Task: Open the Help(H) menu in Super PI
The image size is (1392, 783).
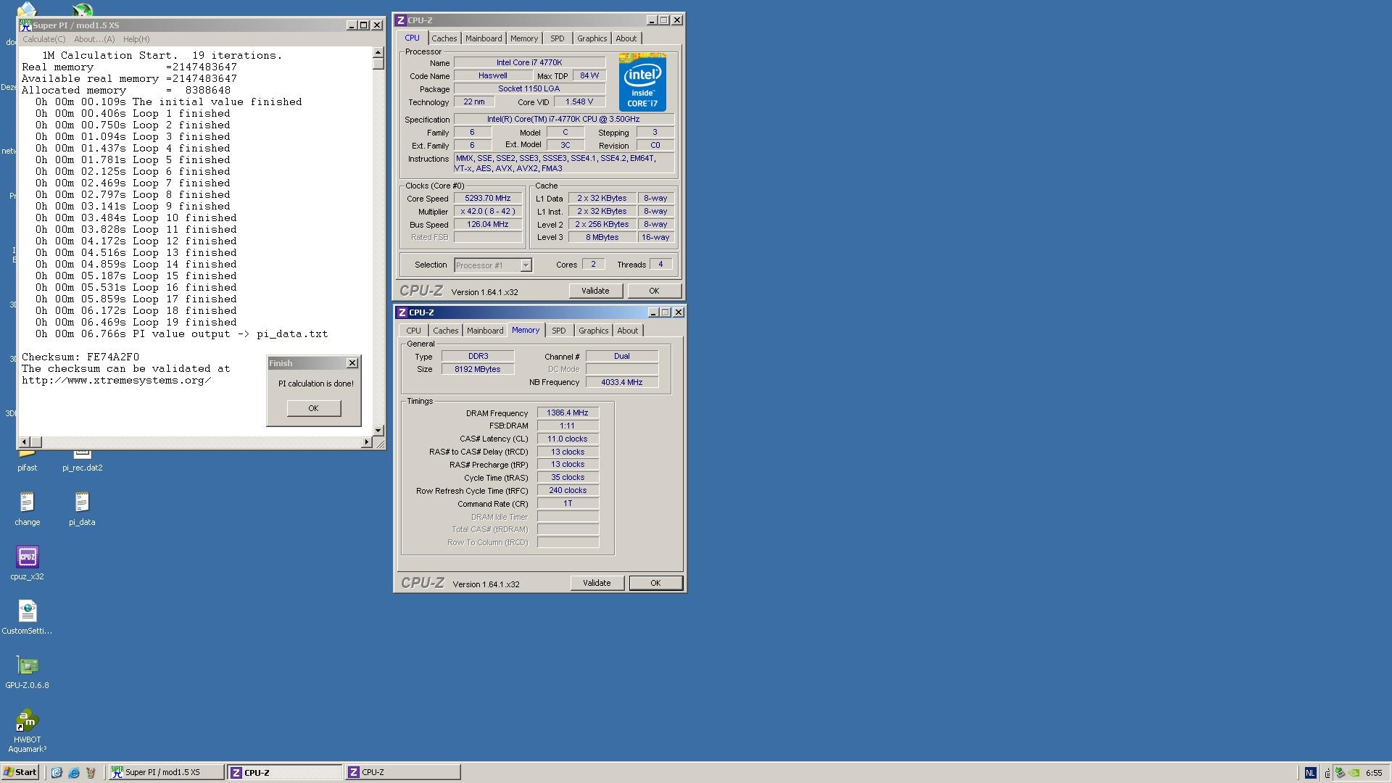Action: [136, 39]
